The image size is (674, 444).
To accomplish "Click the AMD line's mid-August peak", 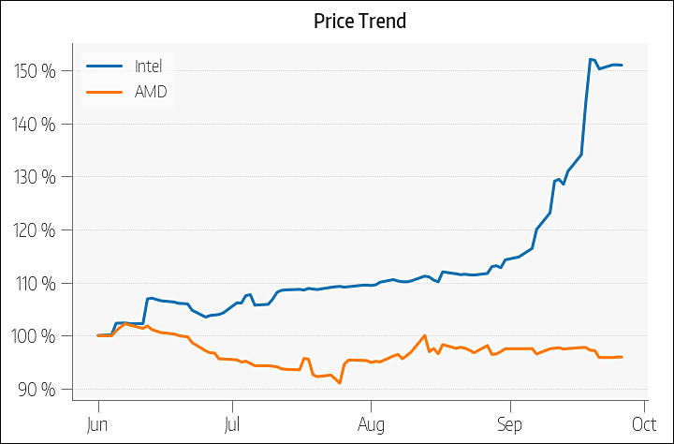I will (x=425, y=335).
